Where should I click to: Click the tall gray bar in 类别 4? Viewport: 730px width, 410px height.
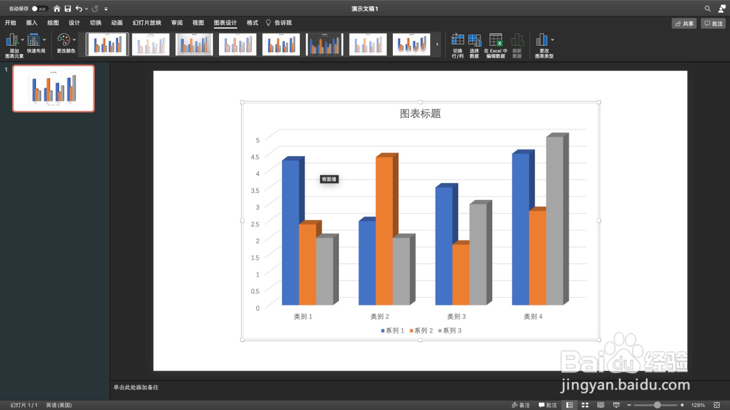pyautogui.click(x=557, y=220)
